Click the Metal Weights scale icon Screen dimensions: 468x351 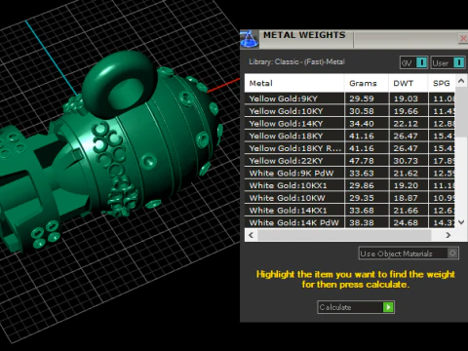[x=249, y=39]
